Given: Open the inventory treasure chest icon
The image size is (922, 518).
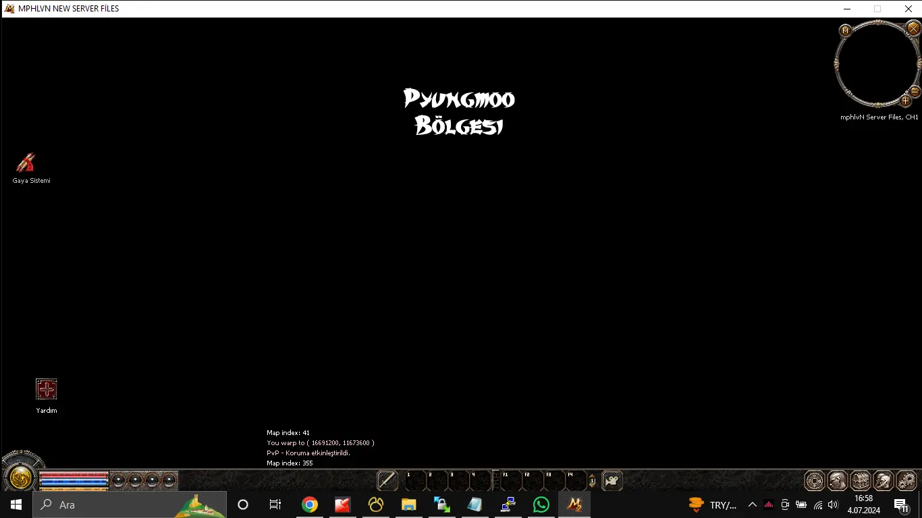Looking at the screenshot, I should (x=861, y=480).
